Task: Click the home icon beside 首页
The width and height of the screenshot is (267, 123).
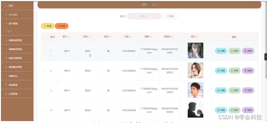Action: (6, 6)
